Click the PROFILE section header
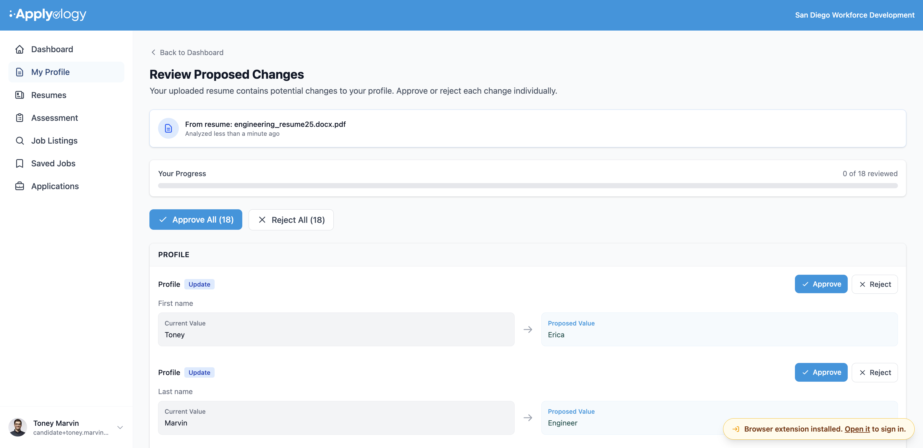The width and height of the screenshot is (923, 448). coord(174,255)
